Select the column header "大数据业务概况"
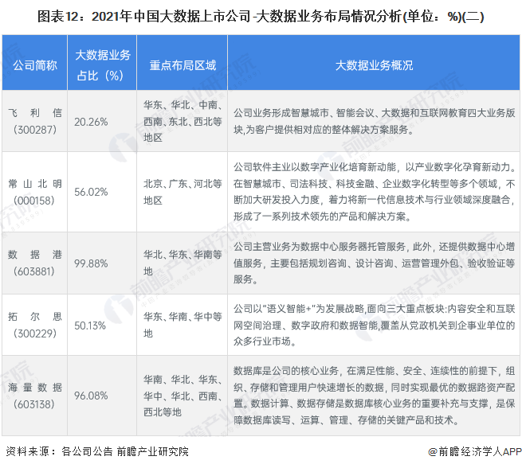The height and width of the screenshot is (468, 522). [x=374, y=65]
